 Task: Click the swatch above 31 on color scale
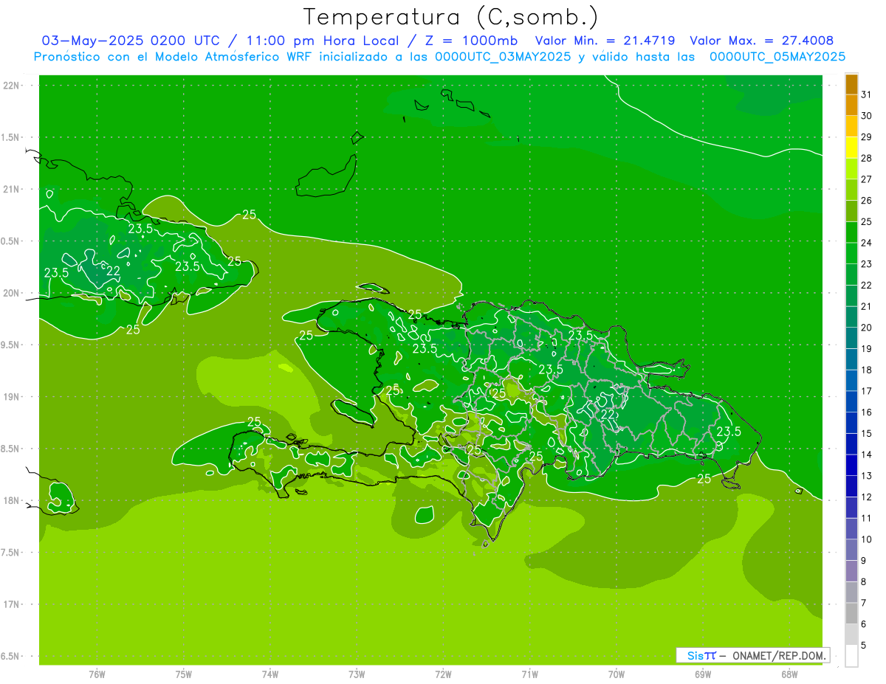click(851, 84)
